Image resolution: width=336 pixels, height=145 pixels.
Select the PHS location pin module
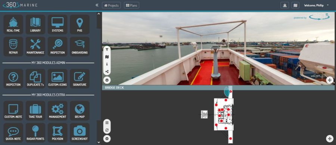point(80,24)
